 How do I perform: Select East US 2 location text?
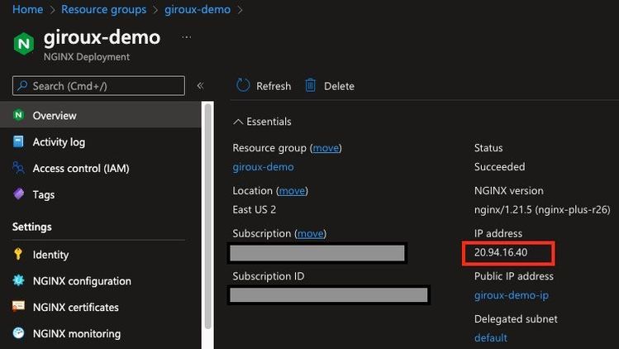(x=254, y=209)
